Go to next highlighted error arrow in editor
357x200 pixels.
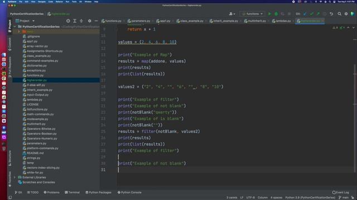tap(353, 28)
